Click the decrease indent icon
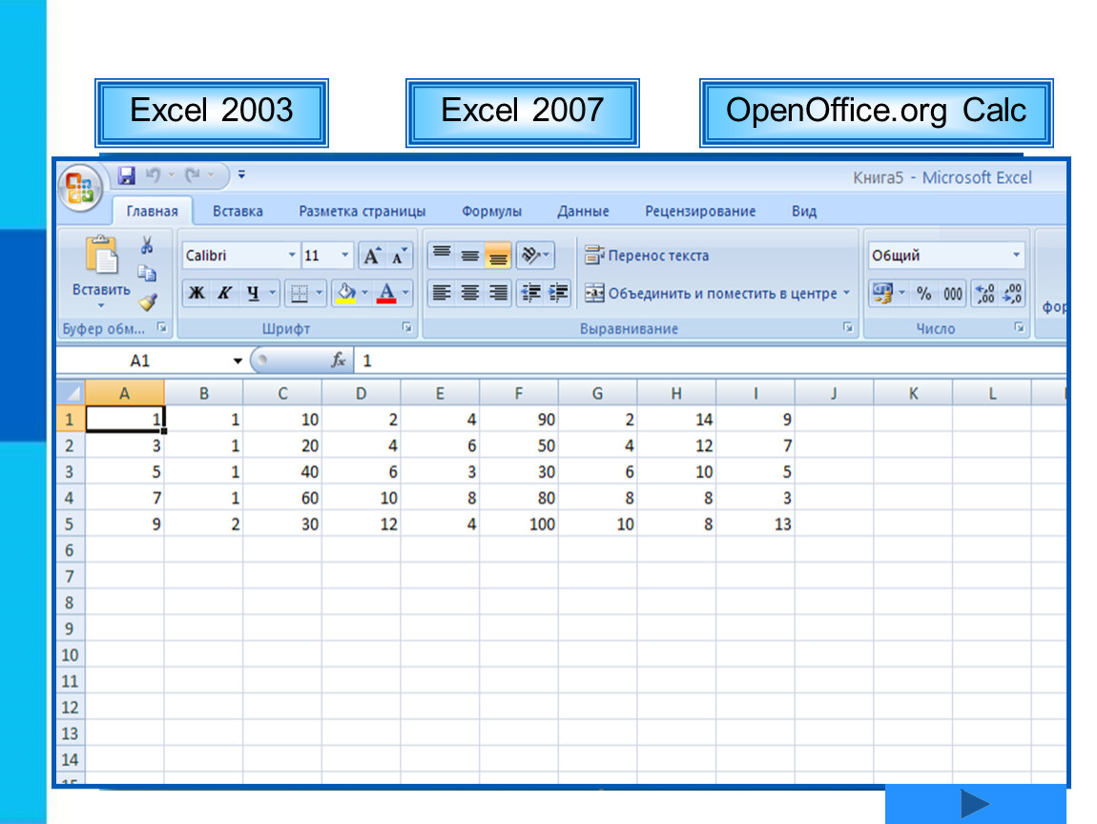This screenshot has height=824, width=1097. pos(531,293)
